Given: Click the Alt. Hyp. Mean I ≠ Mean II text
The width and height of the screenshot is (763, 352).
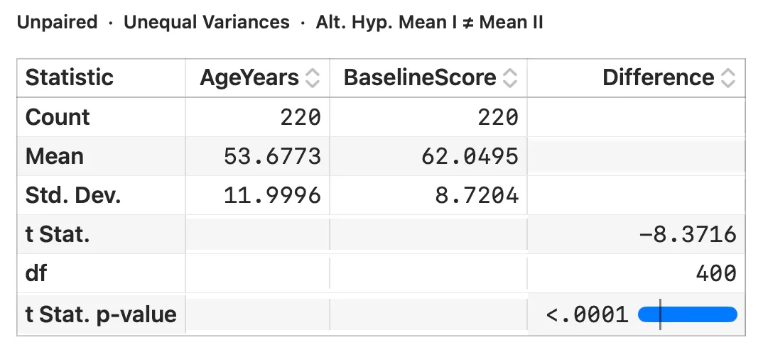Looking at the screenshot, I should tap(429, 23).
